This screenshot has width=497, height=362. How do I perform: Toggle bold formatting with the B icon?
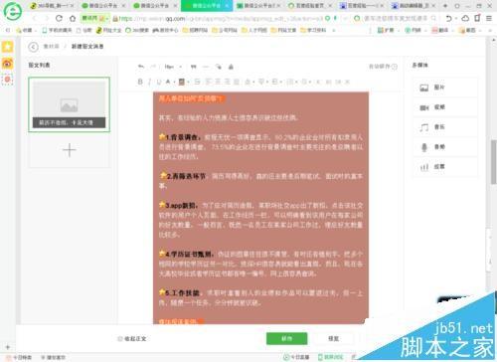tap(140, 82)
